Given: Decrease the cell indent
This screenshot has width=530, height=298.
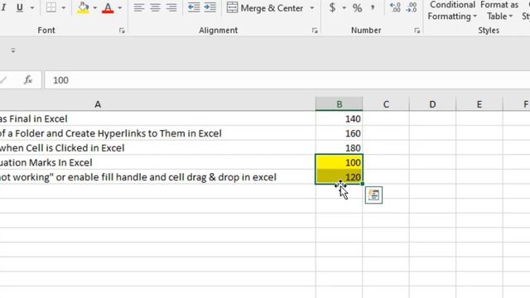Looking at the screenshot, I should (x=194, y=7).
